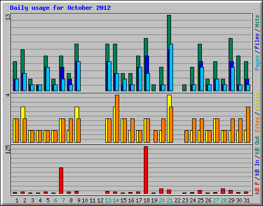Click the x-axis day label 30
This screenshot has width=263, height=206.
coord(239,200)
